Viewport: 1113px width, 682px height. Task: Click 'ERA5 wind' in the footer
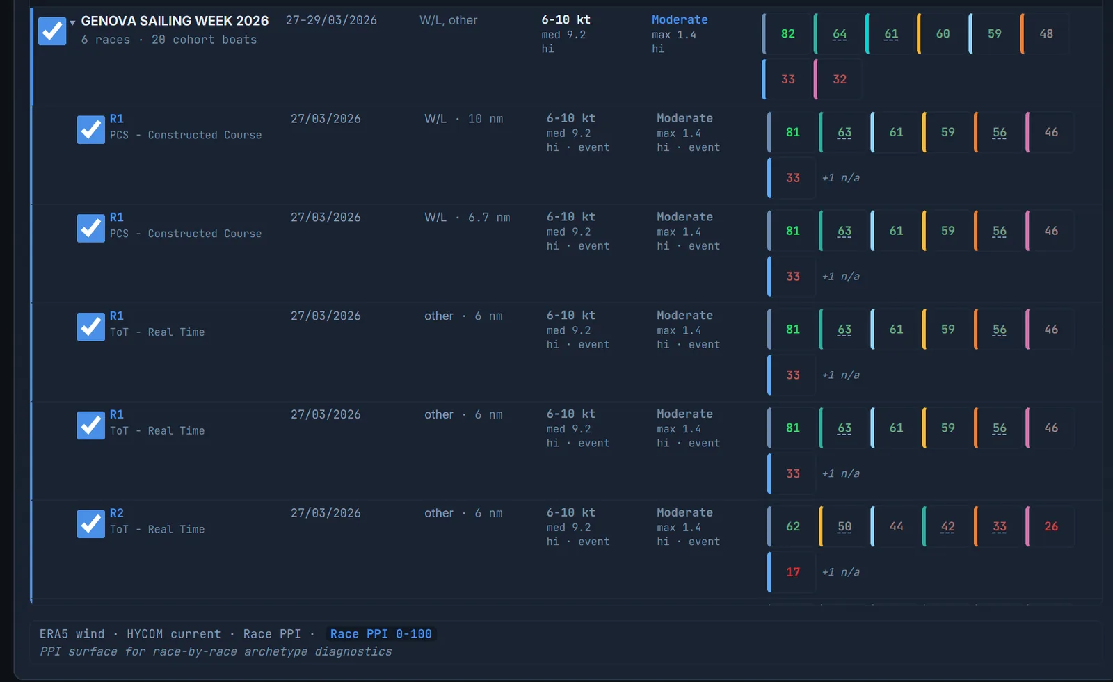pyautogui.click(x=72, y=634)
